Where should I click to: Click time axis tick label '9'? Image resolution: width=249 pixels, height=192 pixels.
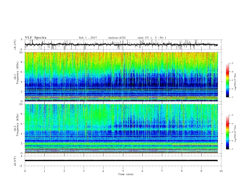point(202,171)
